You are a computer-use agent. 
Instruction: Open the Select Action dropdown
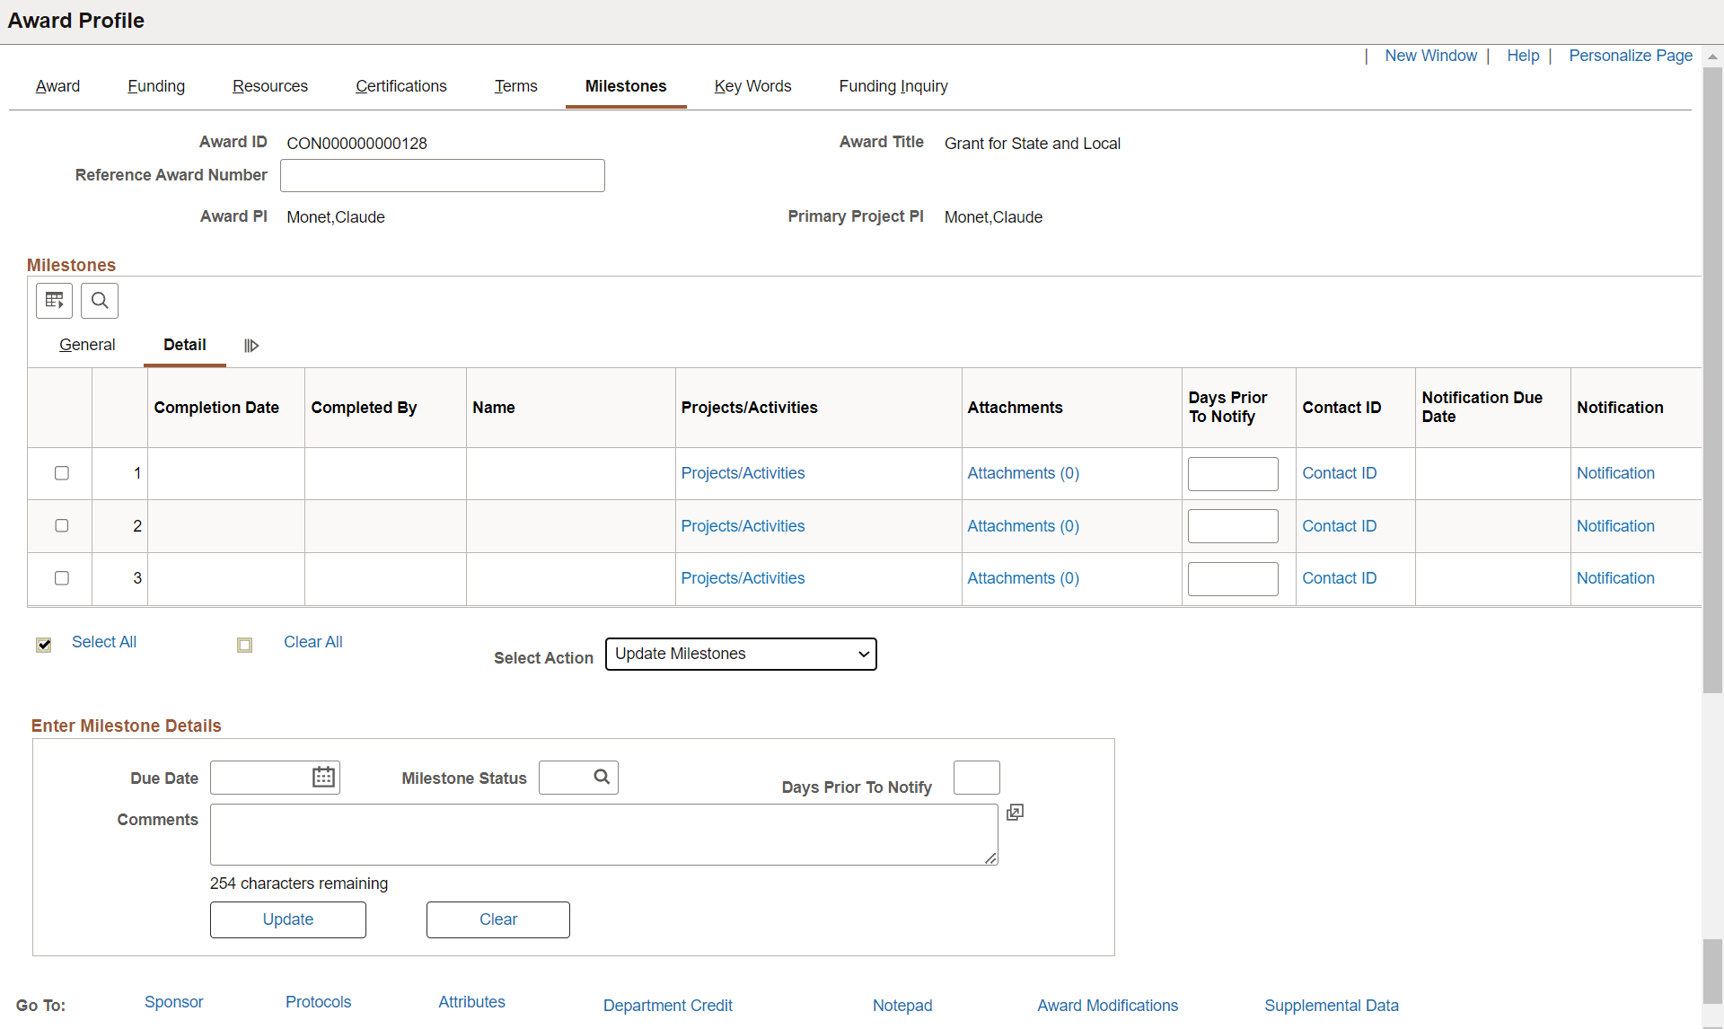741,654
